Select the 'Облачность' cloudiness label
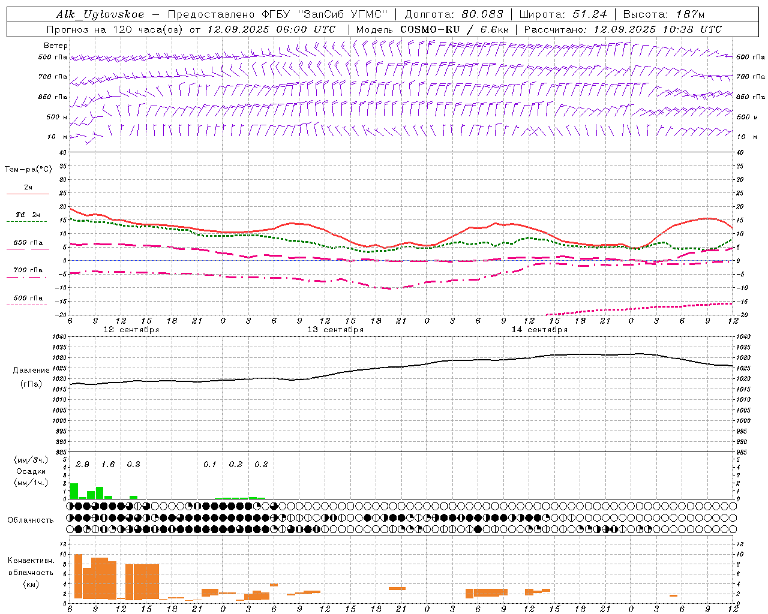768x614 pixels. [31, 520]
